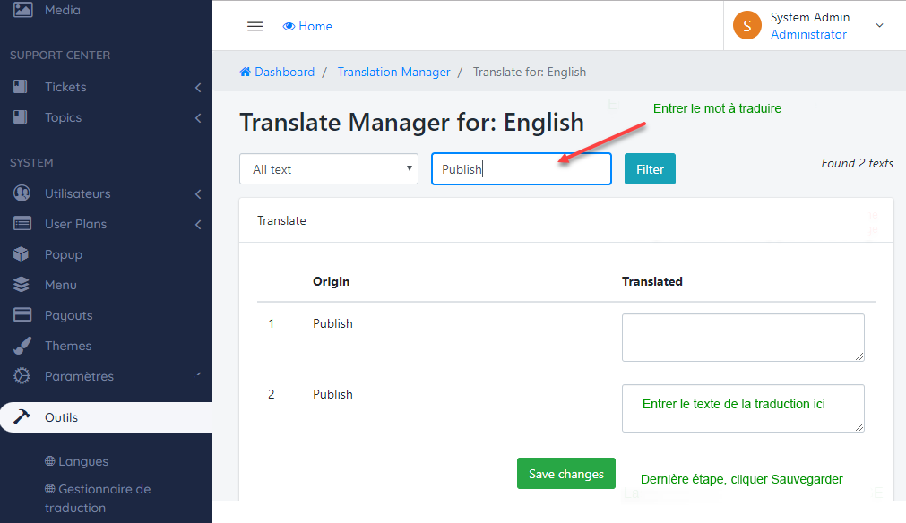Click the hamburger menu toggle icon

[255, 26]
